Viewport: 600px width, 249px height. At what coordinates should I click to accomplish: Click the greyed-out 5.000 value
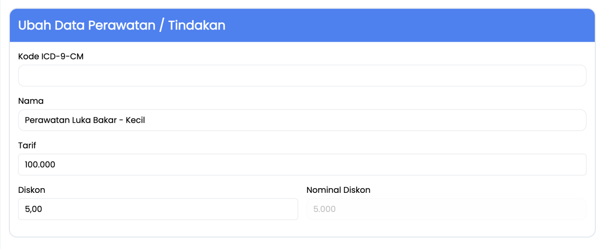tap(324, 209)
